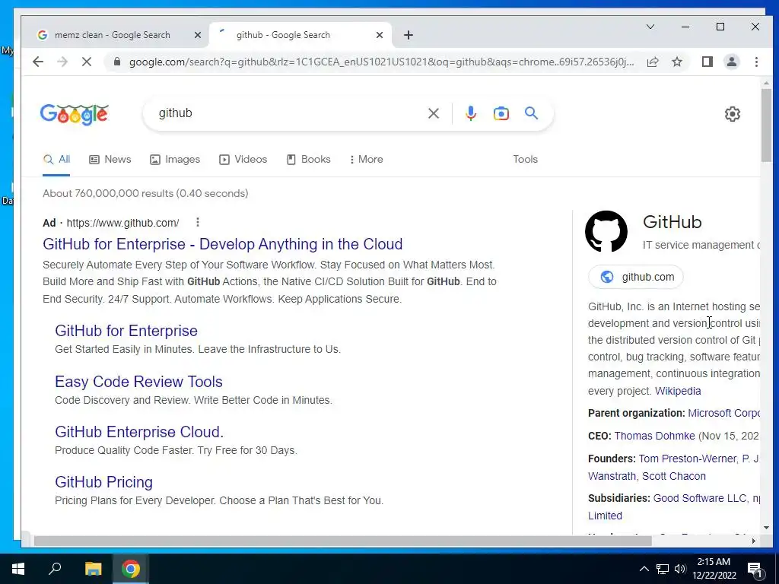Open the volume tray icon
The height and width of the screenshot is (584, 779).
[x=680, y=569]
